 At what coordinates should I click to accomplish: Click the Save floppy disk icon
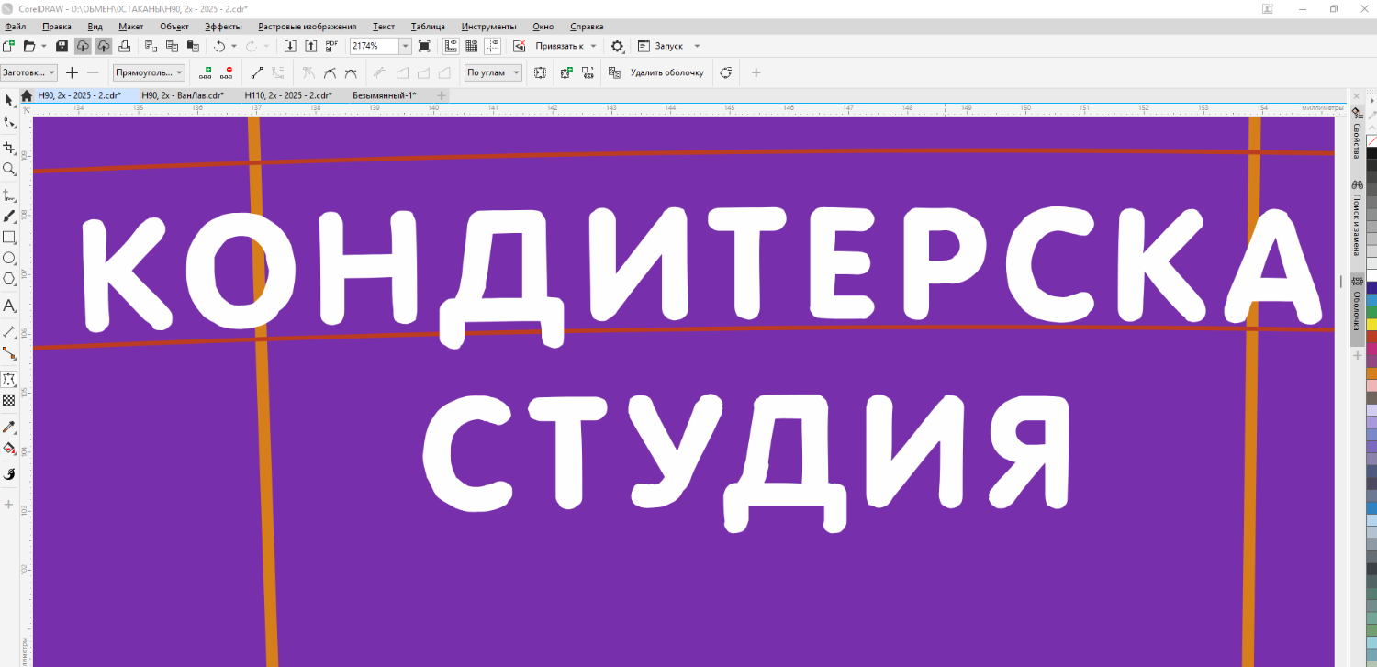point(62,46)
